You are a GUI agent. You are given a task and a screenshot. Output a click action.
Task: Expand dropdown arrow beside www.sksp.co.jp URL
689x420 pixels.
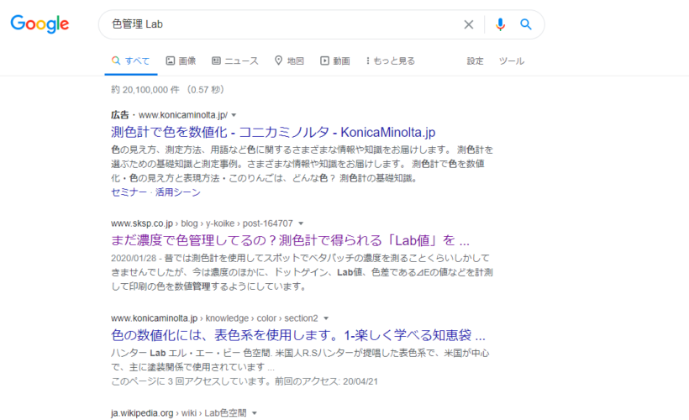point(300,223)
